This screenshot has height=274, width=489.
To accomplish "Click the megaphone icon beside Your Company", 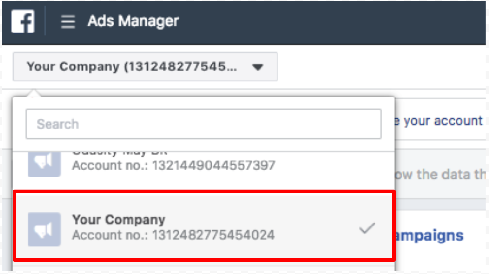I will (44, 229).
